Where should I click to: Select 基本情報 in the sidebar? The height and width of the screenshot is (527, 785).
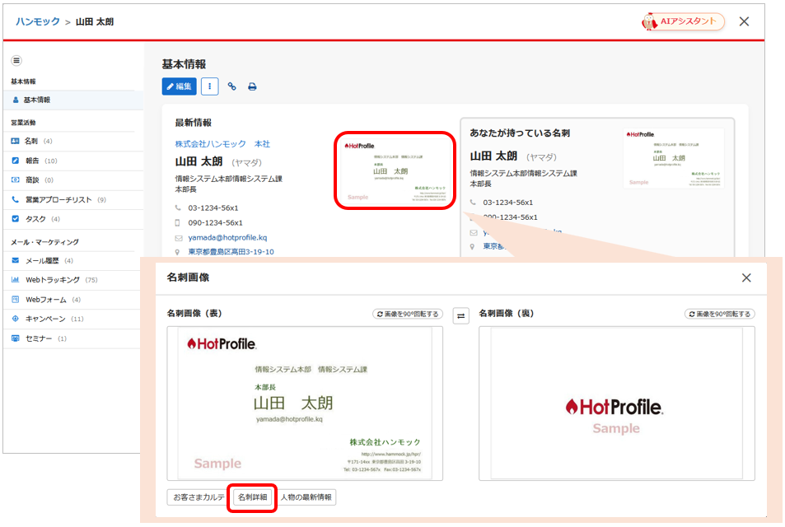click(73, 100)
